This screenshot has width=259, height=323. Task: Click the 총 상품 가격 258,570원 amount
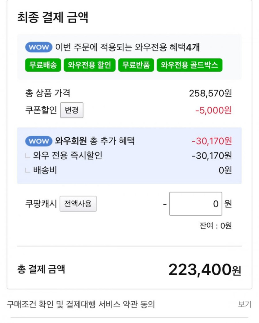210,93
